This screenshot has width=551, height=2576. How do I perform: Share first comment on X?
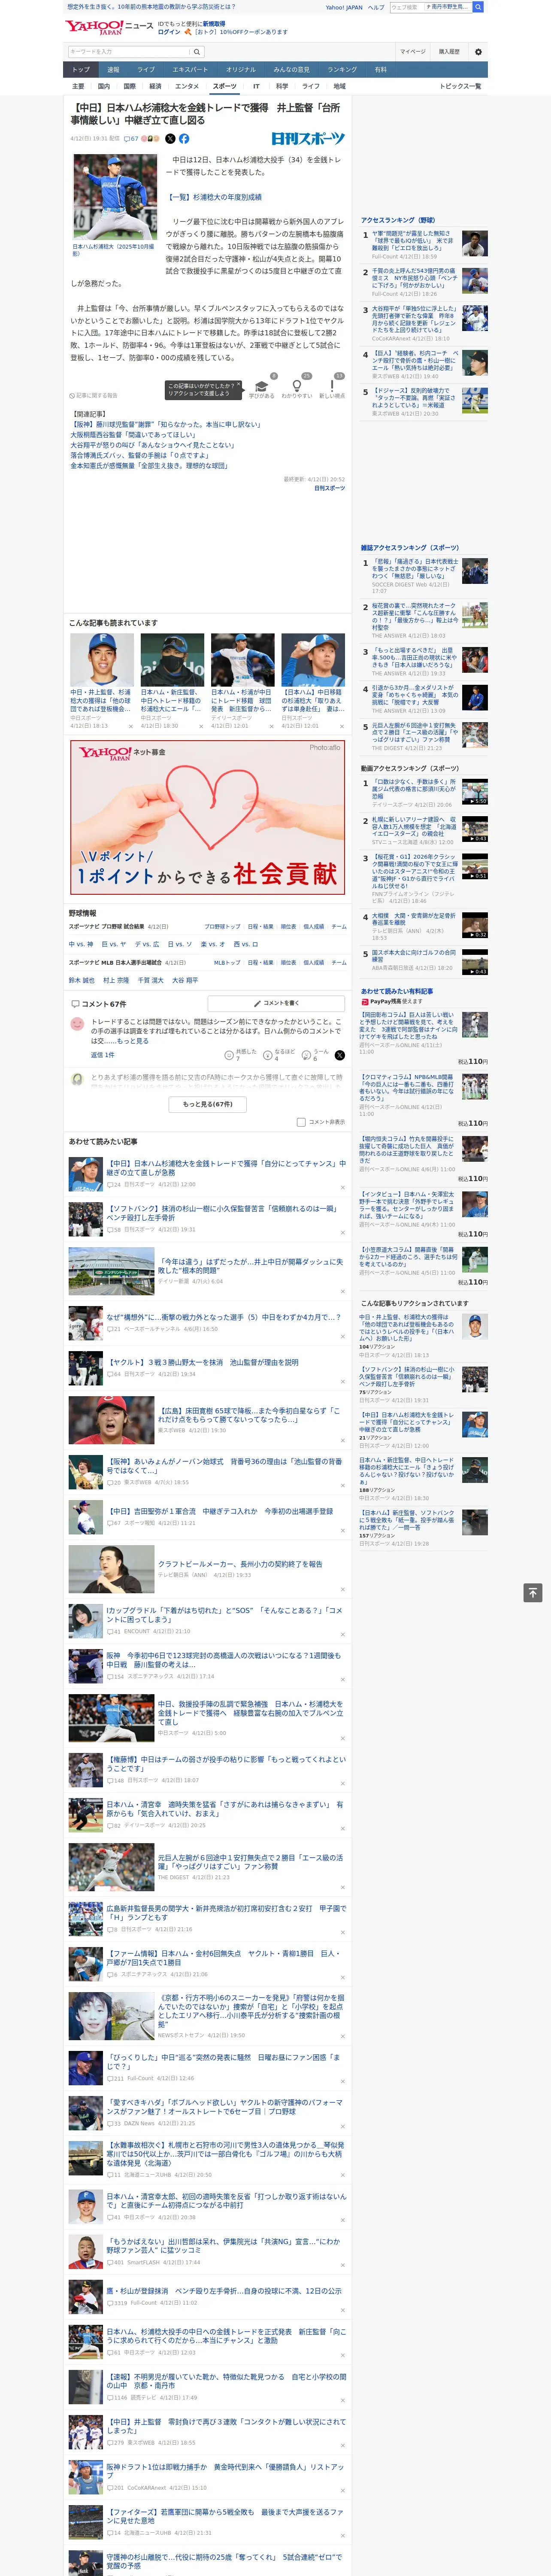pos(340,1055)
